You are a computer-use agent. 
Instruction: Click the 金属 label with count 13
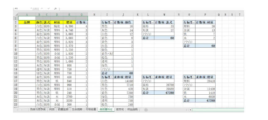point(189,30)
